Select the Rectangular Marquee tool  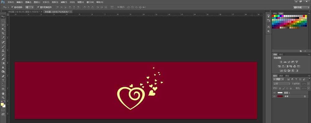point(3,21)
